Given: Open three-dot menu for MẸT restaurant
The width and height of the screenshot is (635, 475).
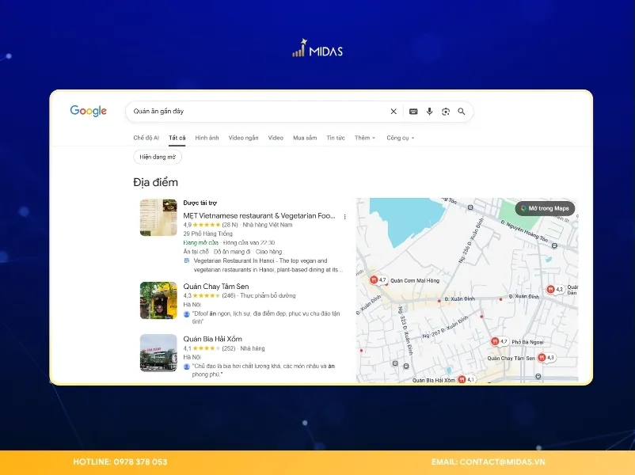Looking at the screenshot, I should pyautogui.click(x=344, y=216).
